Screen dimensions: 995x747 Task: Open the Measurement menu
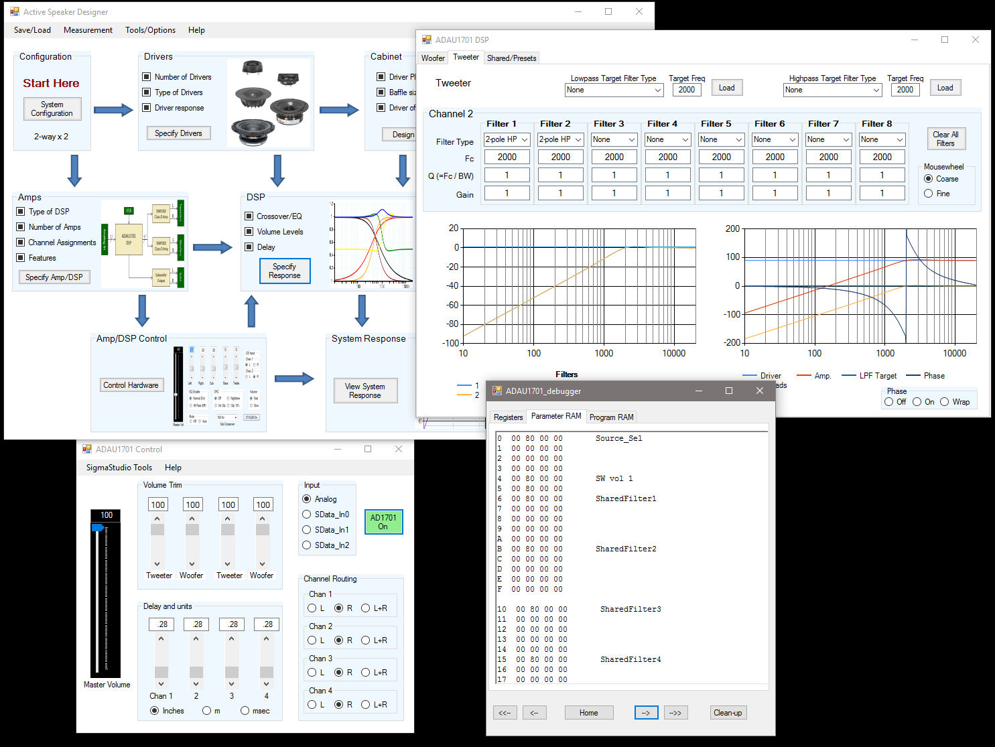88,30
